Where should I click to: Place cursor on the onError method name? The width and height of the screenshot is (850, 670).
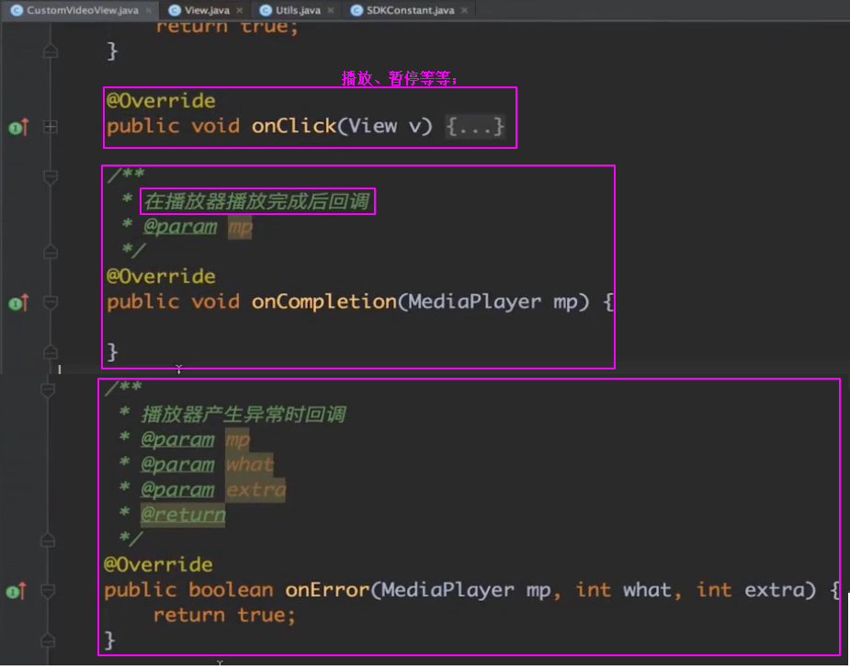[326, 590]
